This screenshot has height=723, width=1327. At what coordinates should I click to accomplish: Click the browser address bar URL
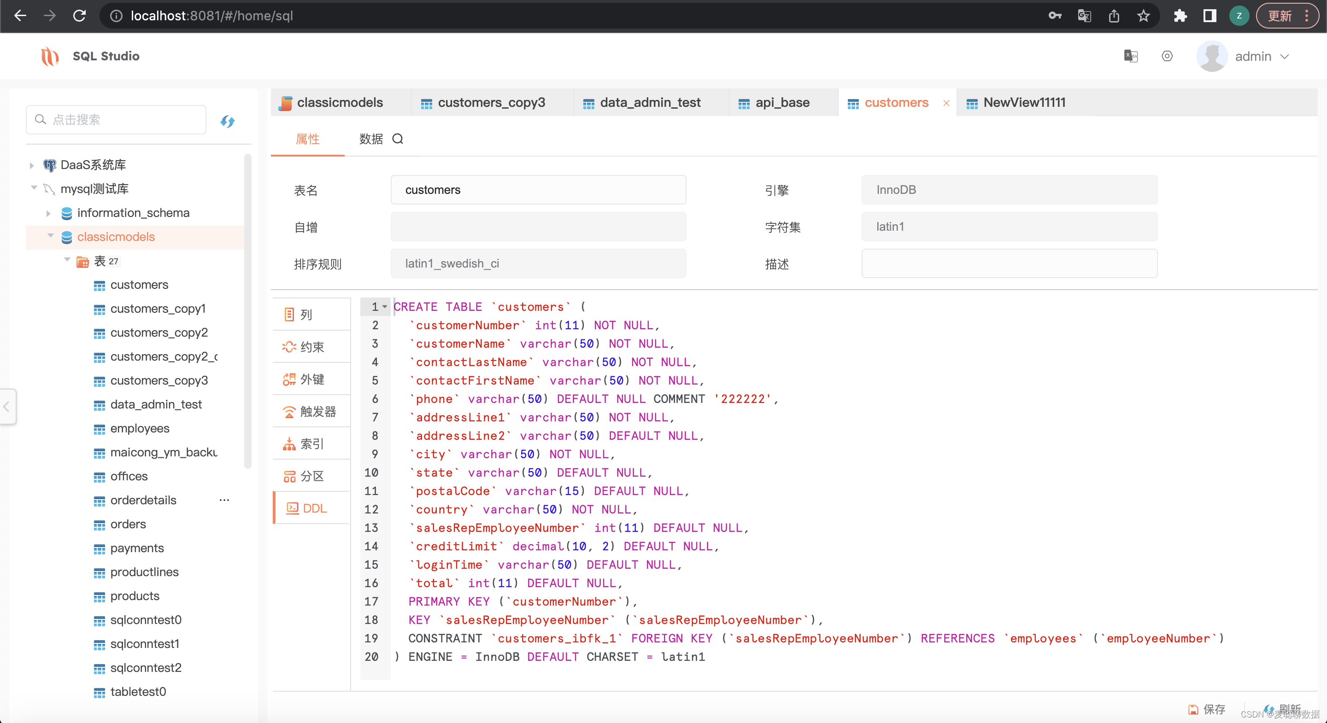coord(212,16)
